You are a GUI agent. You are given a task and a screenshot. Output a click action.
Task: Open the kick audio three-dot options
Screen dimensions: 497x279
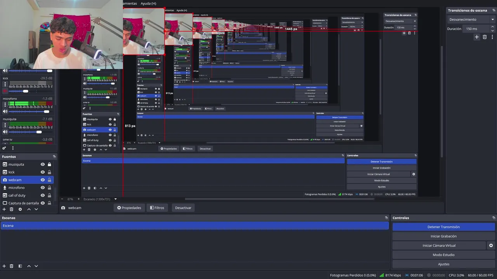coord(5,84)
